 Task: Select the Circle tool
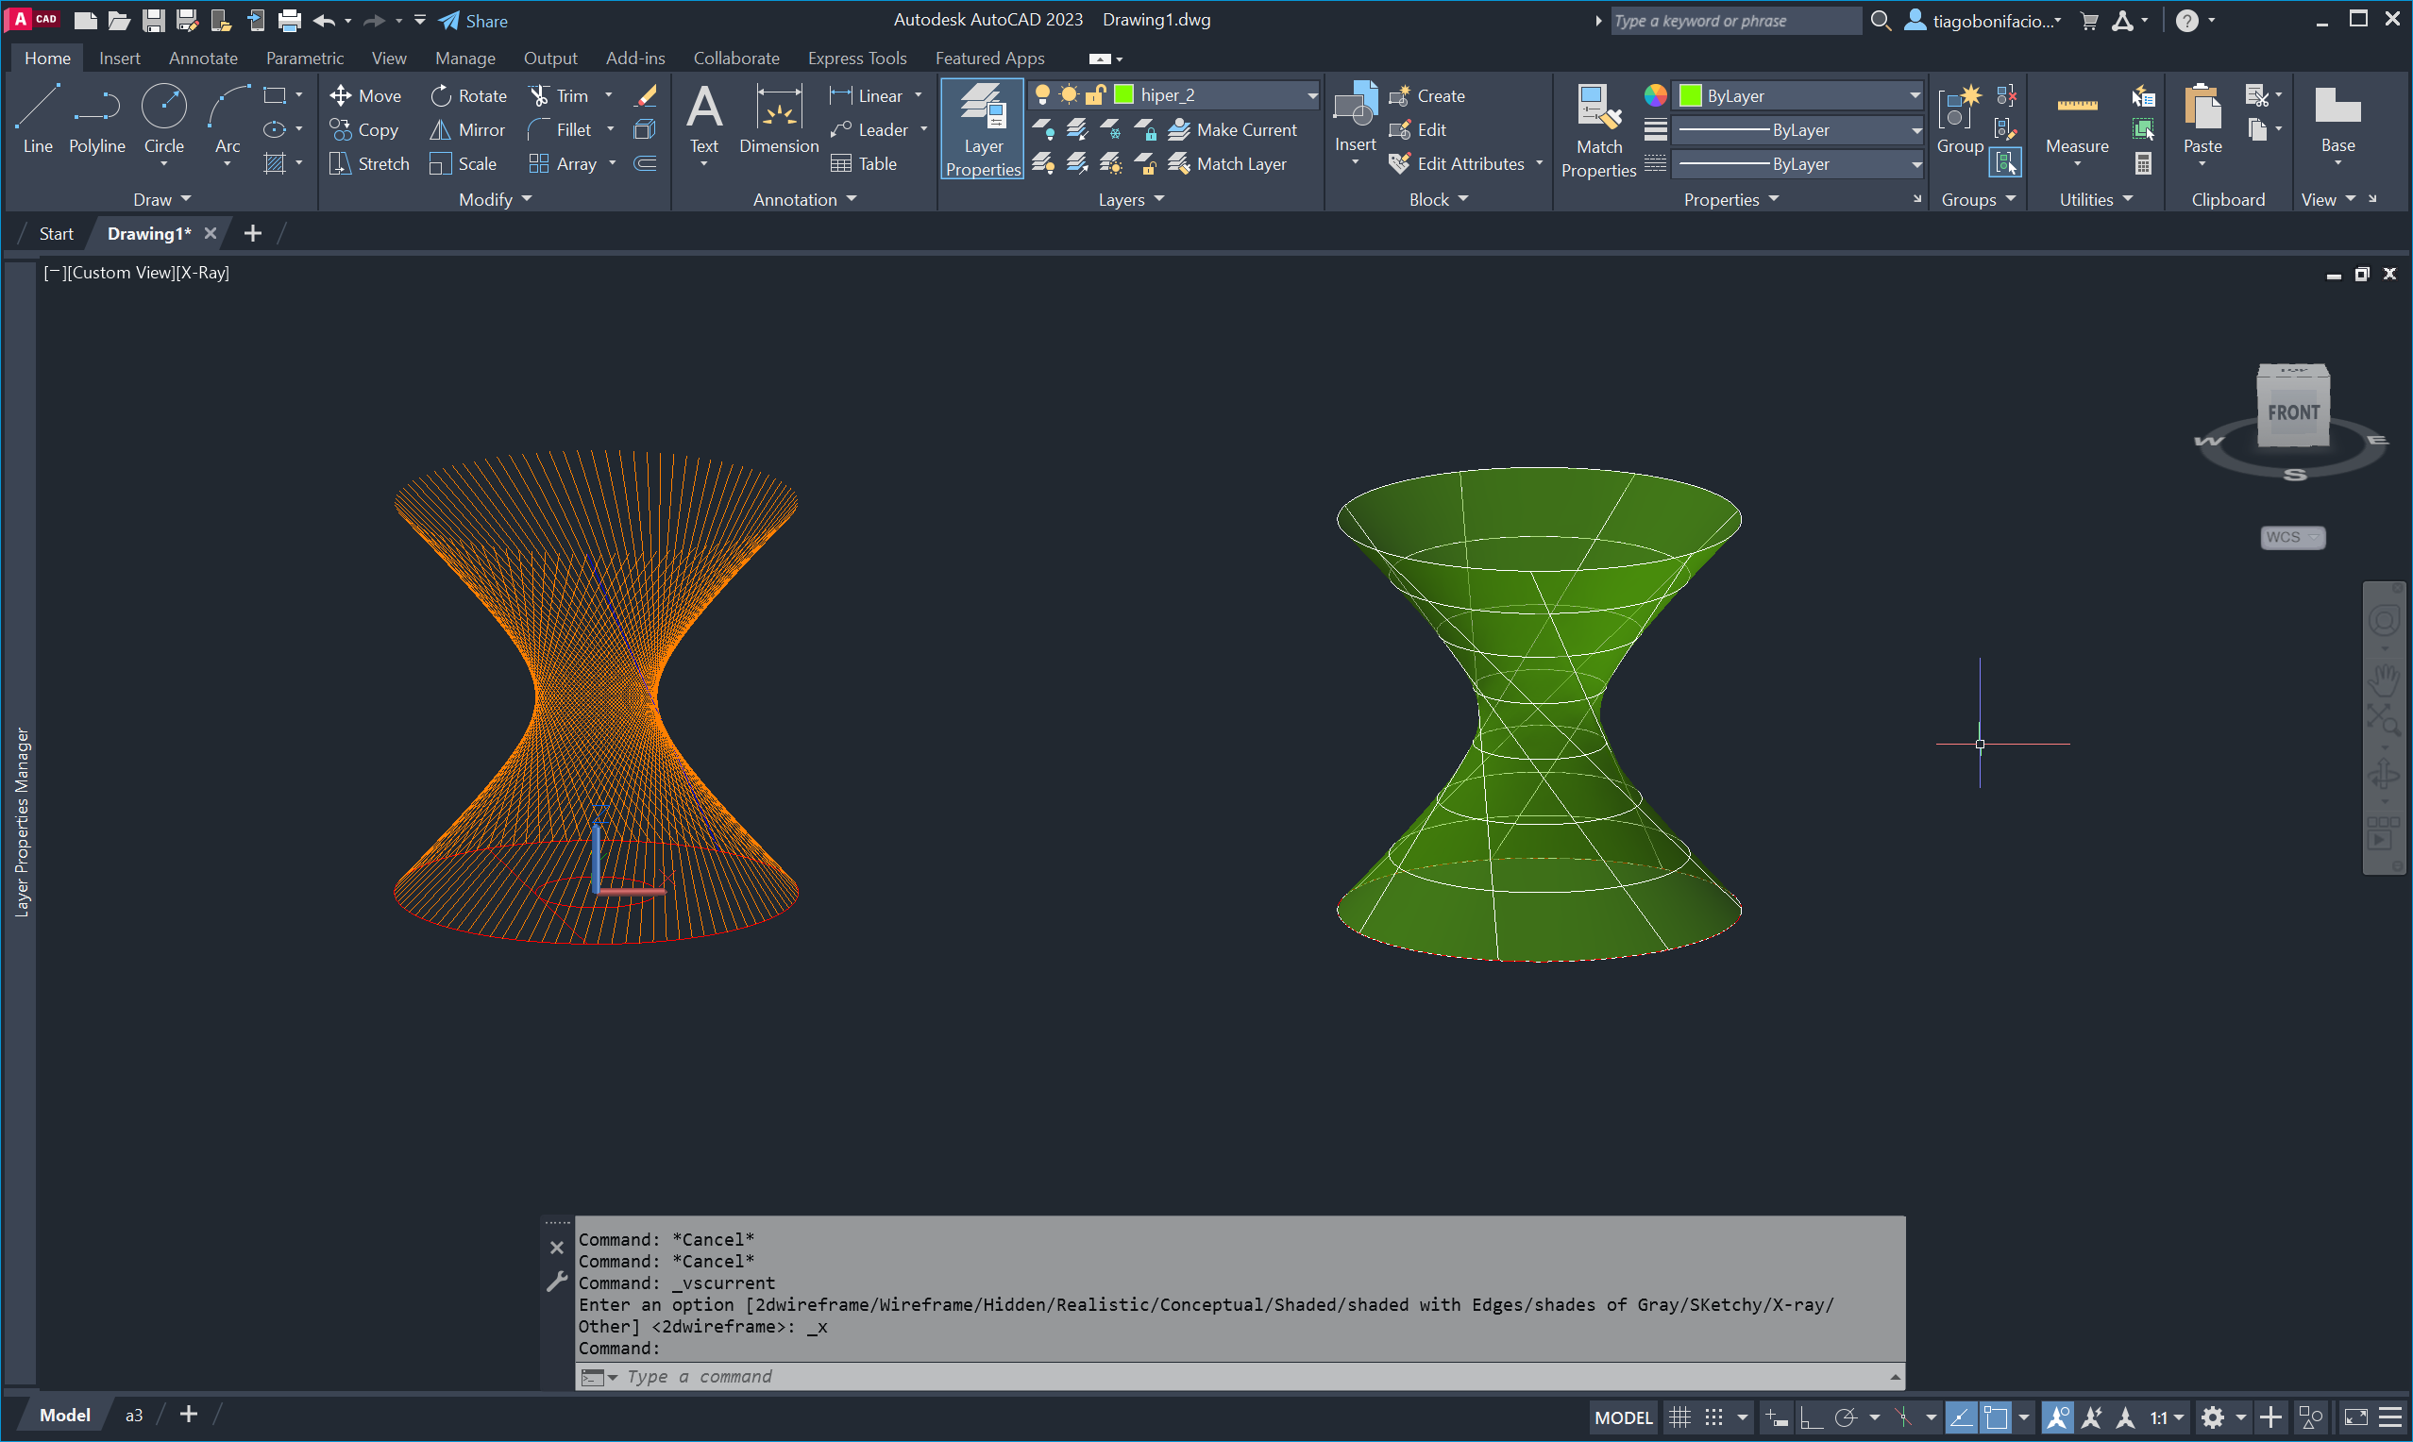163,119
